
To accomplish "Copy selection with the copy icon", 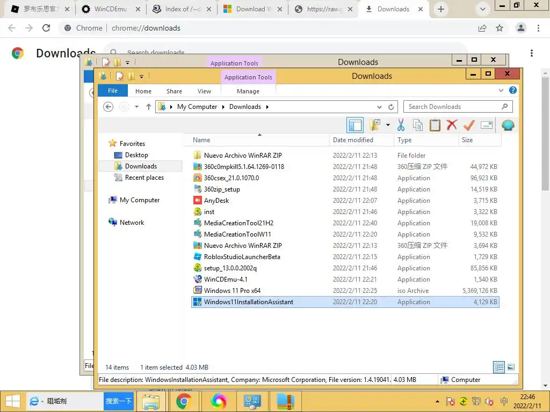I will point(418,125).
